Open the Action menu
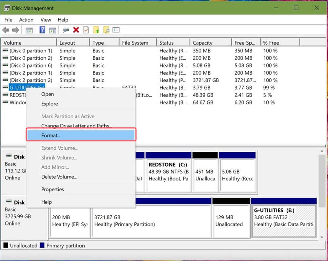Screen dimensions: 328x261 26,20
